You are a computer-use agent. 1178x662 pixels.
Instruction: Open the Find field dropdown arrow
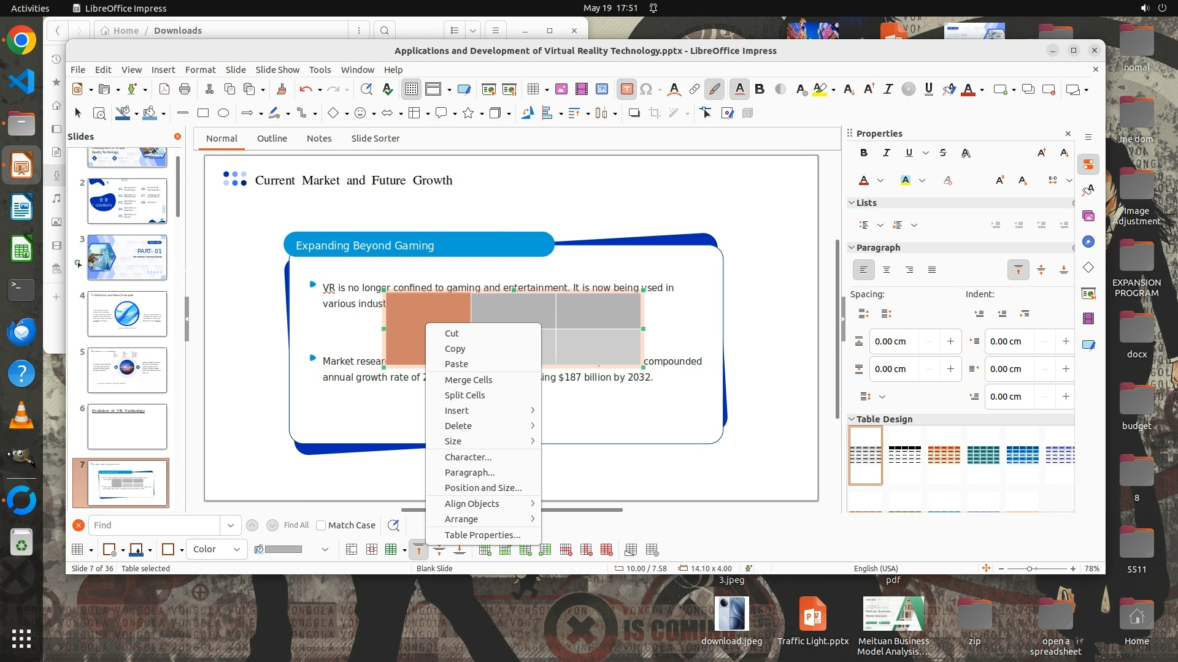click(230, 525)
